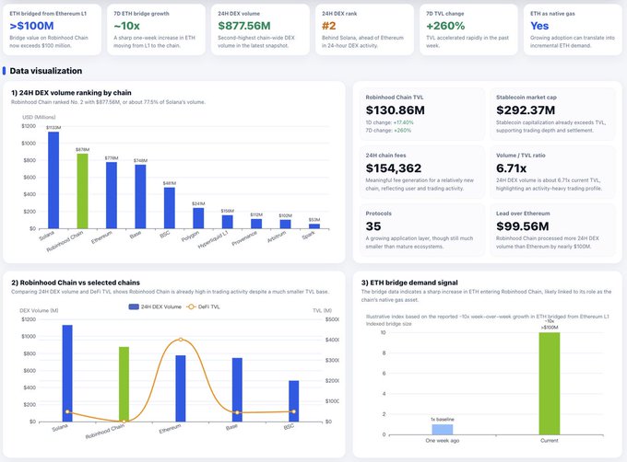
Task: Click the BSC bar labeled $481M
Action: (170, 208)
